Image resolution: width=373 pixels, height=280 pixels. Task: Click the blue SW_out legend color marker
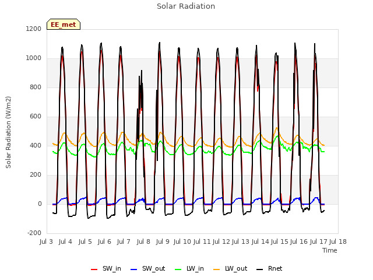(134, 269)
